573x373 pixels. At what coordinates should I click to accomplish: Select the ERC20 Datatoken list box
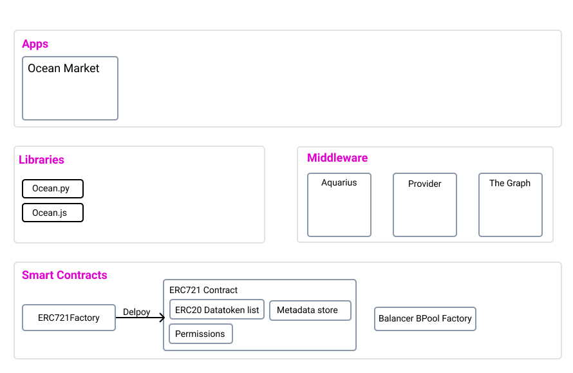coord(217,310)
